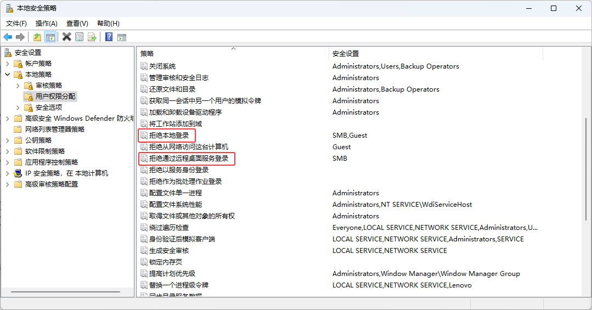Click the Back arrow toolbar icon
The image size is (592, 310).
pos(8,37)
